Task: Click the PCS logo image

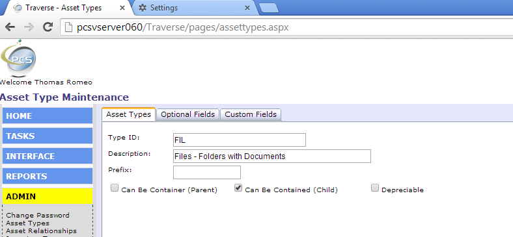Action: [x=19, y=58]
